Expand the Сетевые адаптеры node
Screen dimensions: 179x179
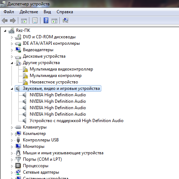[x=12, y=173]
